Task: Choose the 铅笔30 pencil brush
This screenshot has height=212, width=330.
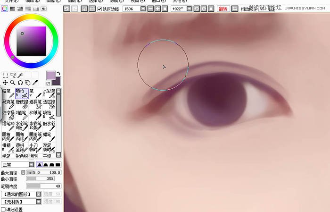Action: [x=8, y=126]
